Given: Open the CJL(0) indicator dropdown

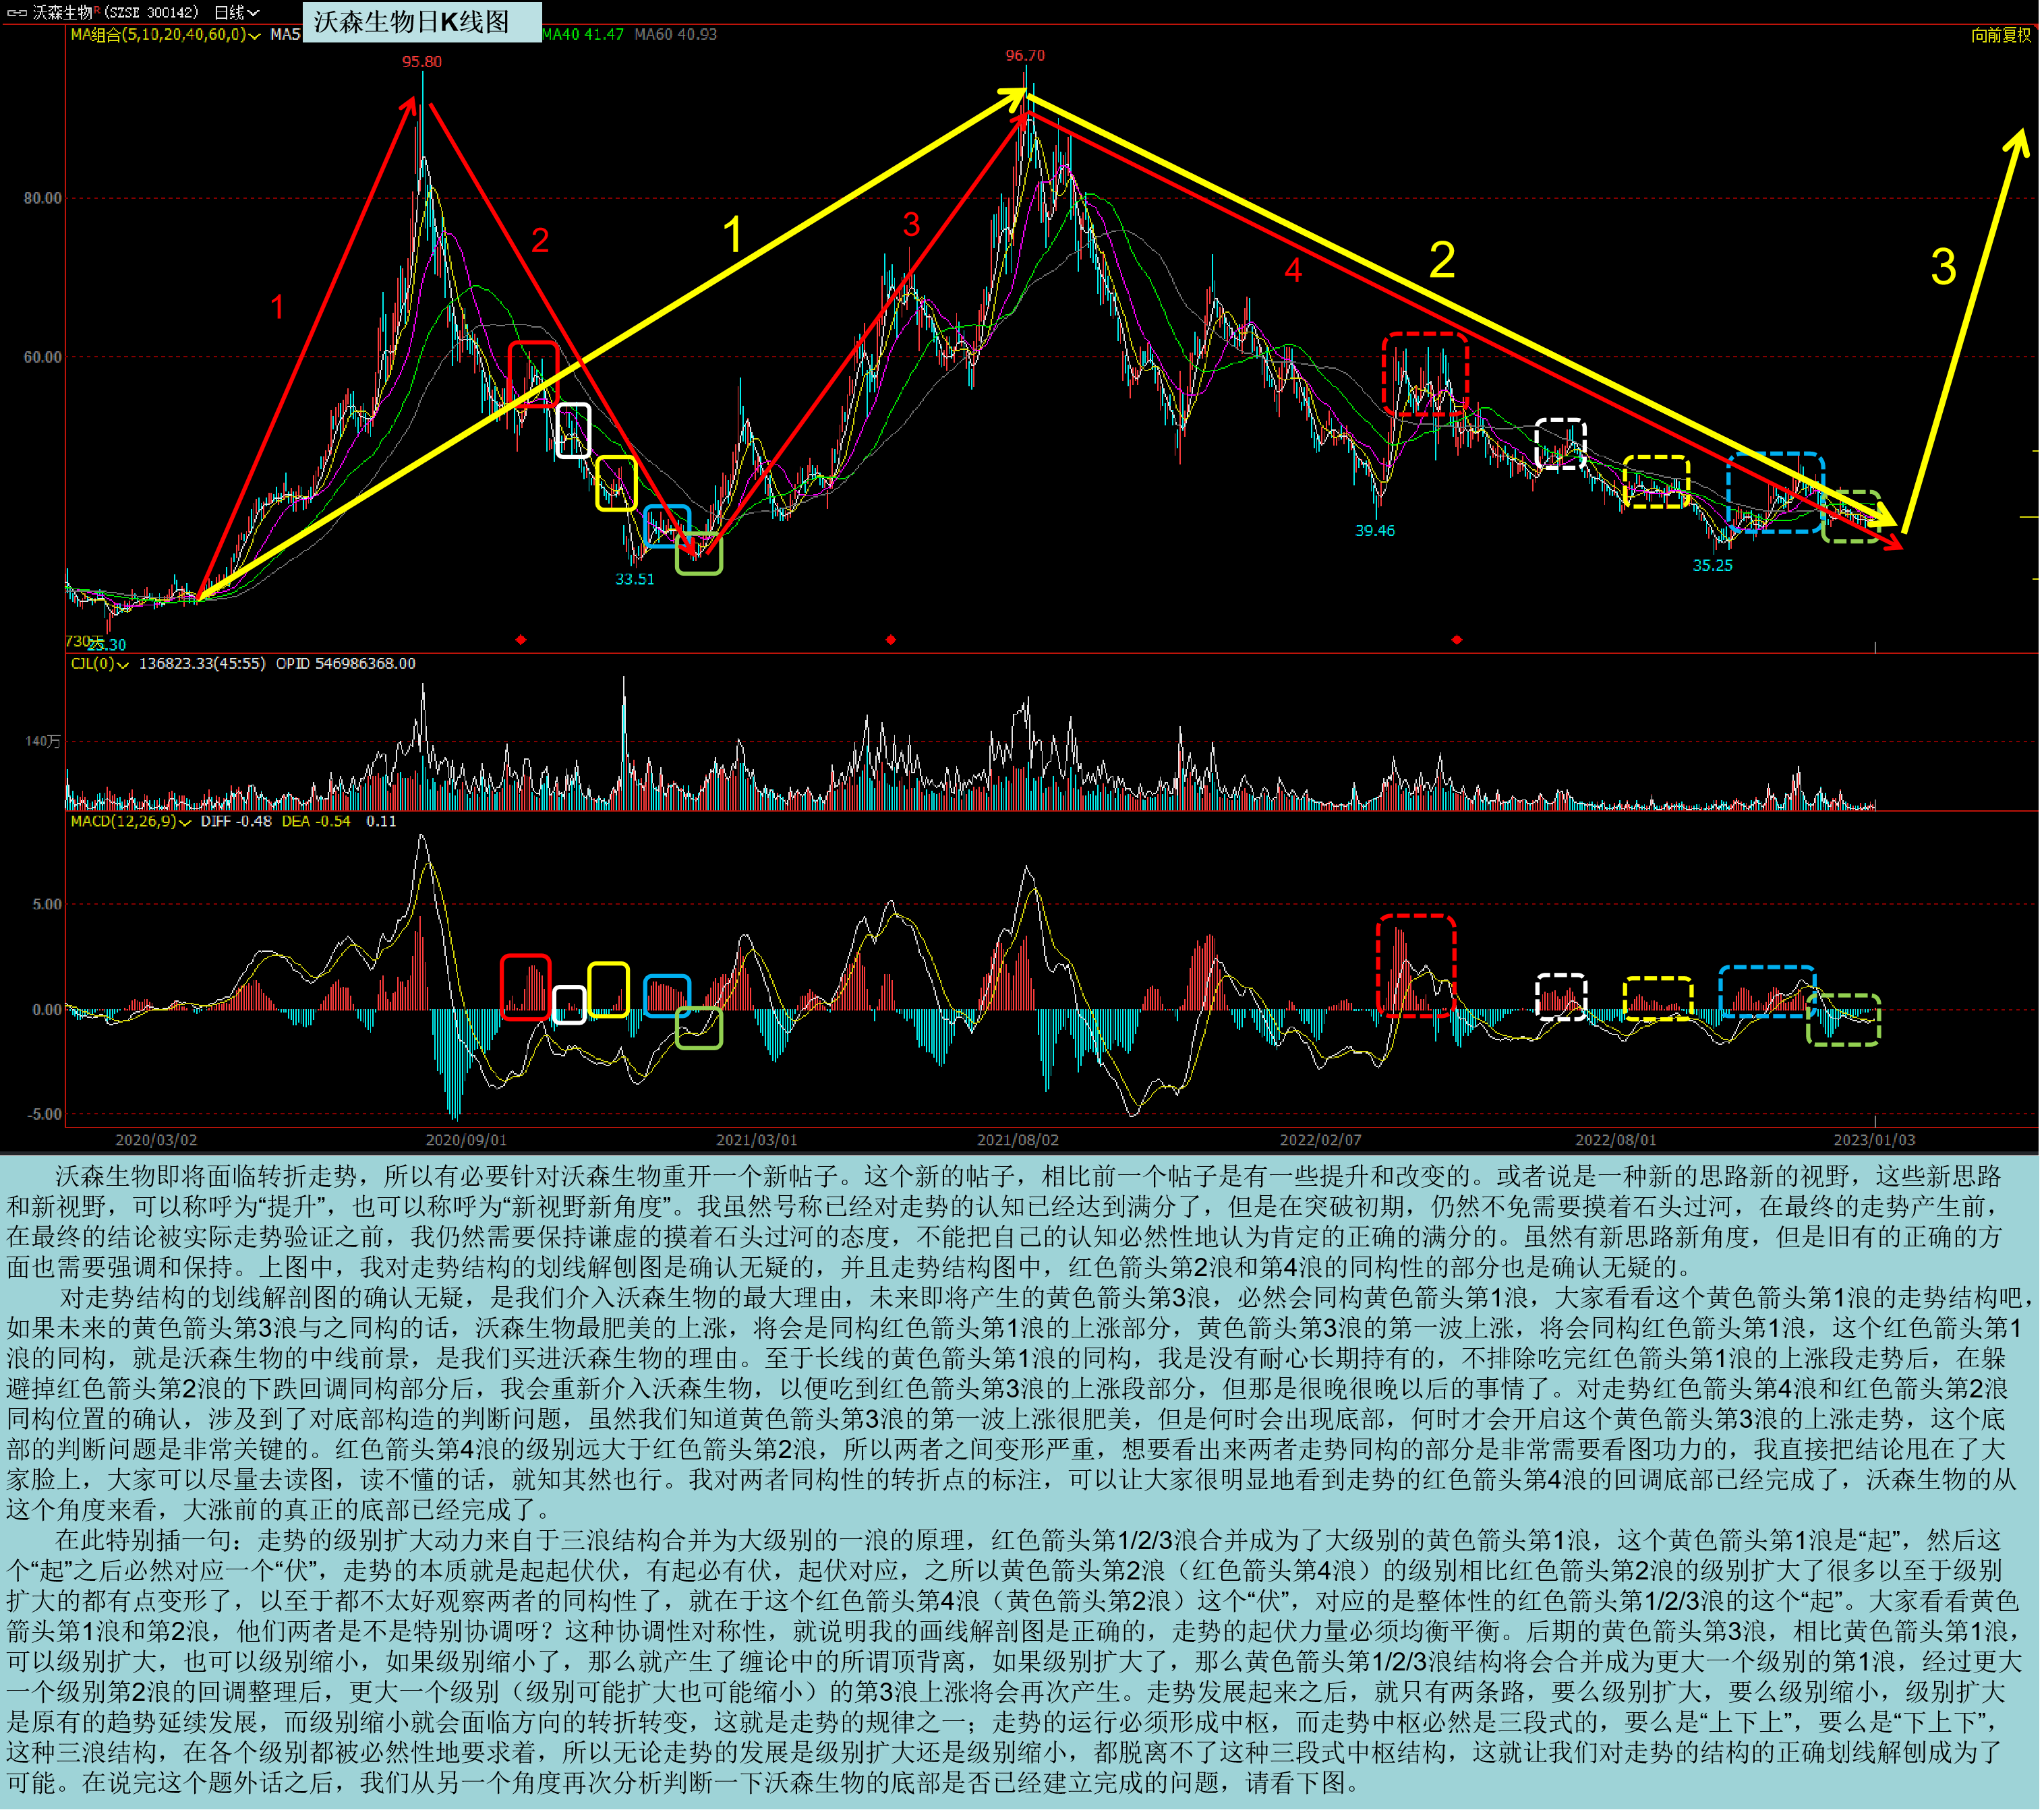Looking at the screenshot, I should pos(99,663).
